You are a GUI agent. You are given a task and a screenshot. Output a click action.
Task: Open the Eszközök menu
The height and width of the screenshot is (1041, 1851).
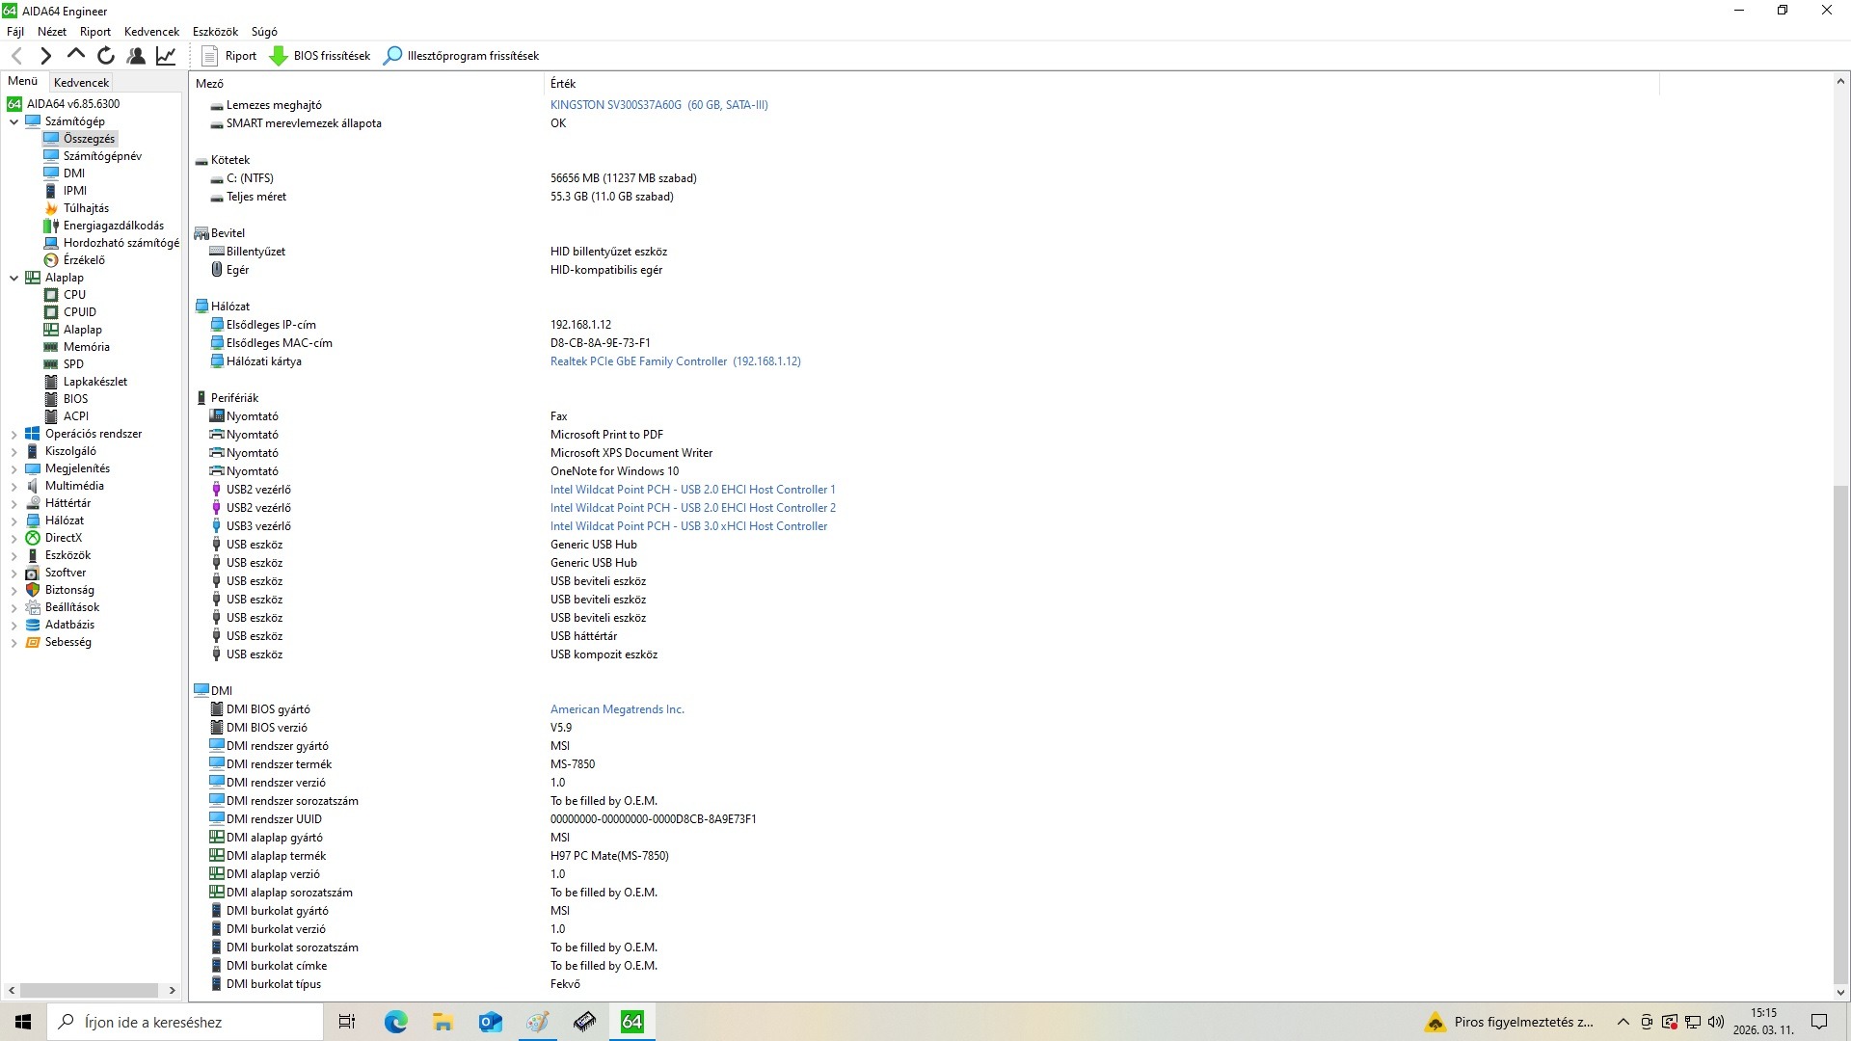tap(215, 32)
